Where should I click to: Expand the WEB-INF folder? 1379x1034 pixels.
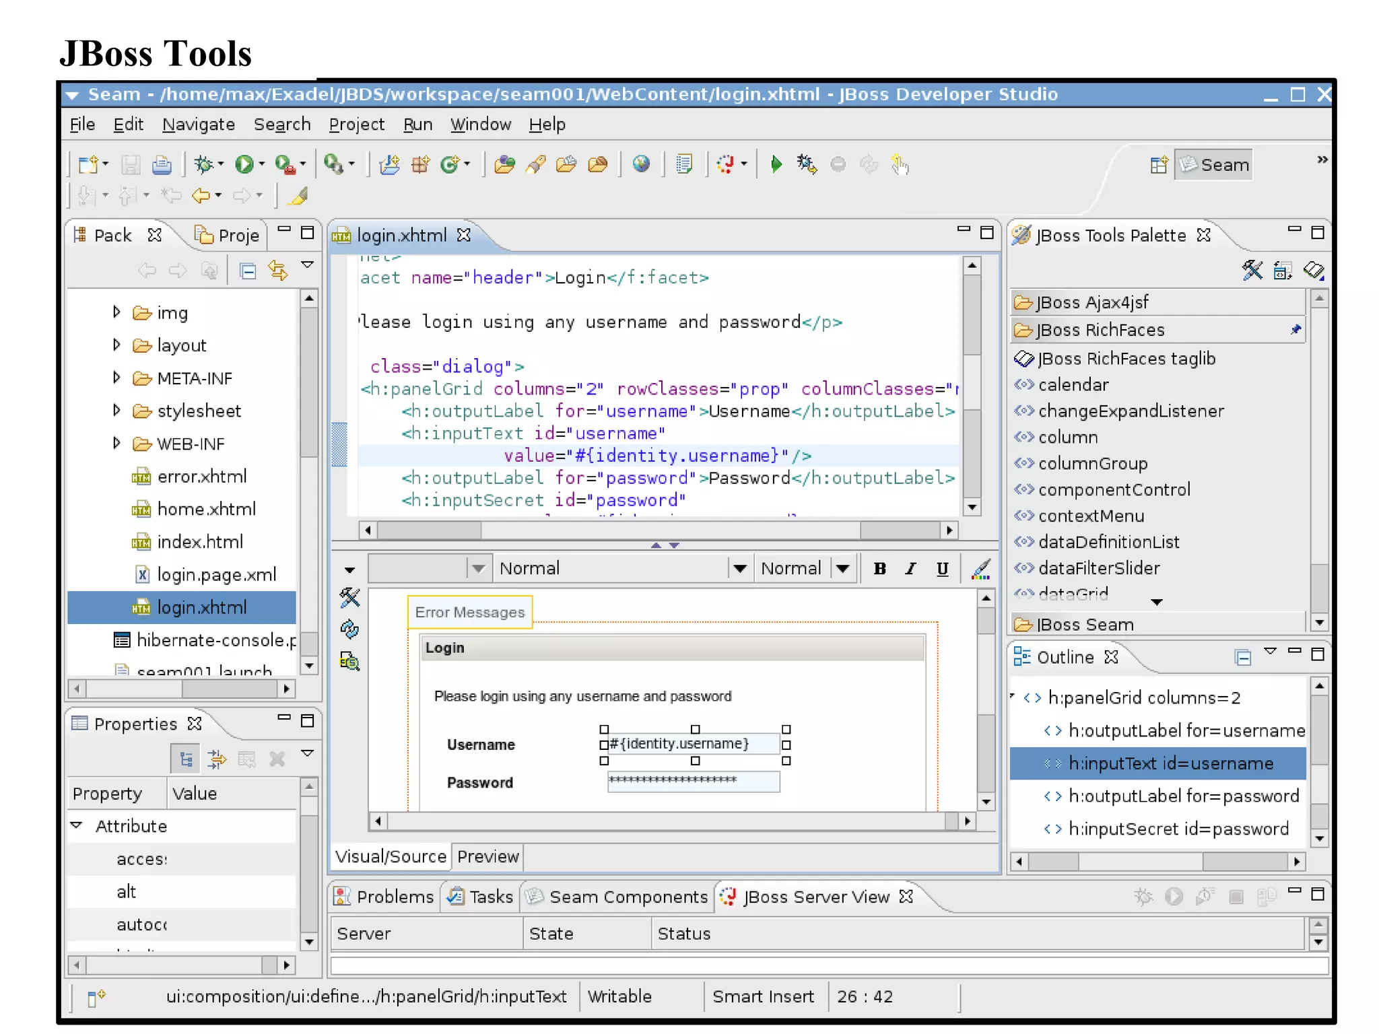pyautogui.click(x=116, y=443)
